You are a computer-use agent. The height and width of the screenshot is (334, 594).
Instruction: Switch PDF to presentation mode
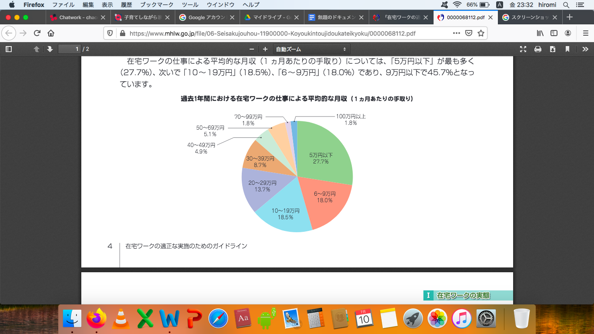[x=523, y=49]
